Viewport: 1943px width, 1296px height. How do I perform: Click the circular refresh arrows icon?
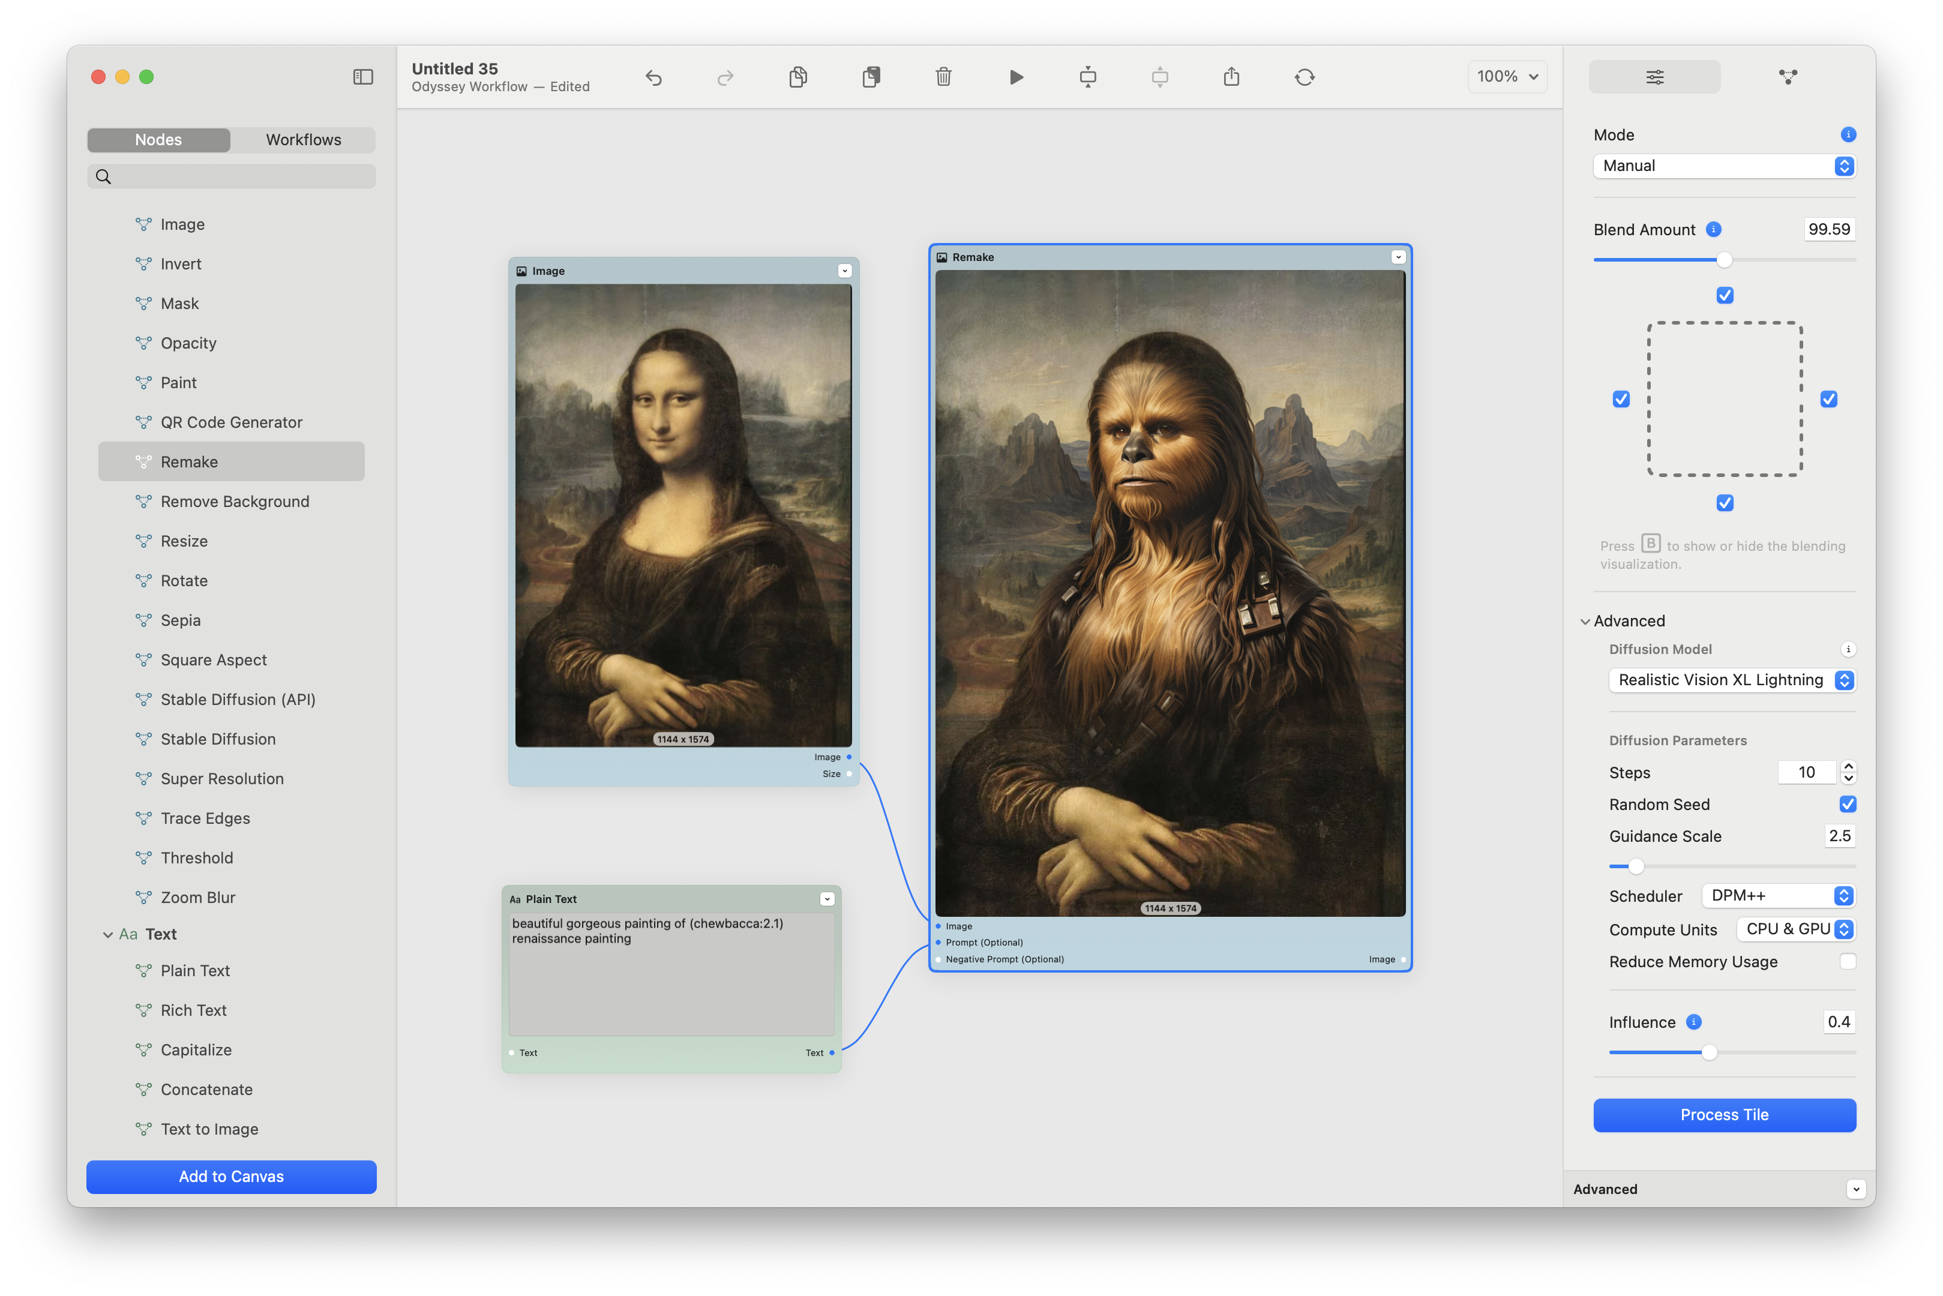1304,77
